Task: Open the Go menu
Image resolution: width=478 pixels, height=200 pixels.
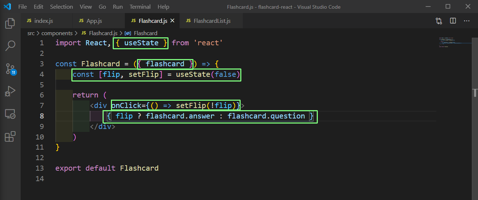Action: pos(103,7)
